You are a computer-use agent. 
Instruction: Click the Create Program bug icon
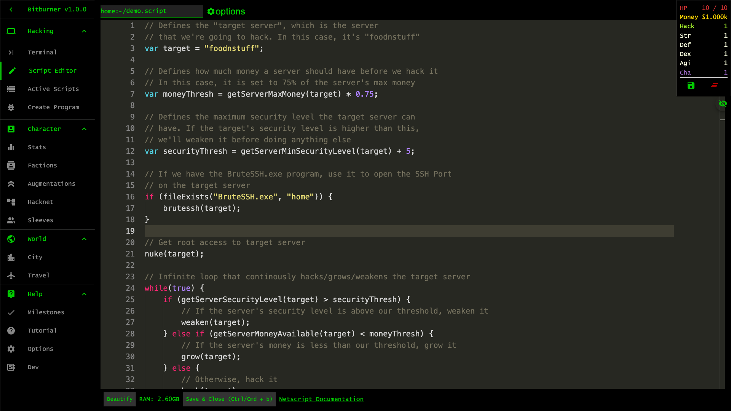tap(11, 107)
